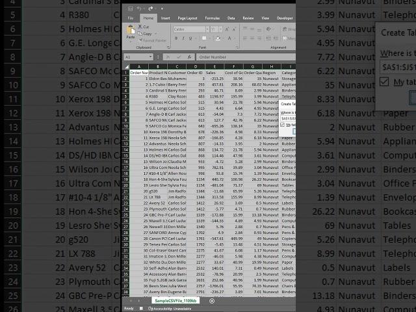Open the Data ribbon tab
416x312 pixels.
(x=231, y=18)
